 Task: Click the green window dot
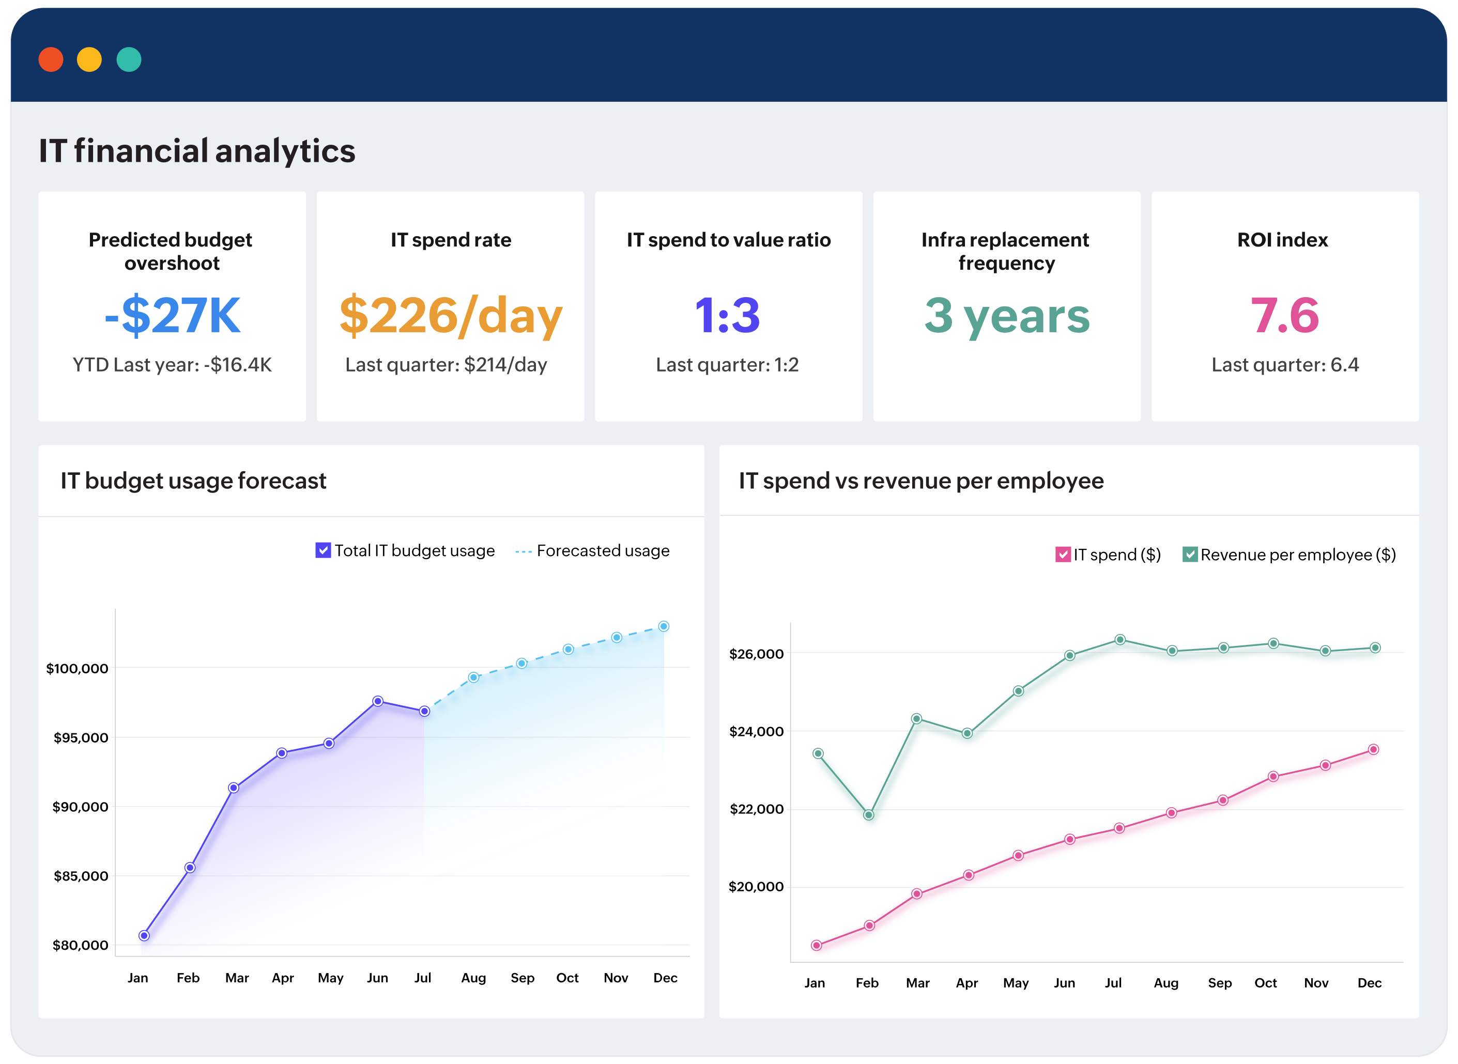[x=129, y=60]
